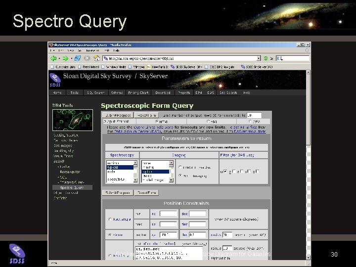
Task: Select the TARGET imaging radio button
Action: click(180, 167)
